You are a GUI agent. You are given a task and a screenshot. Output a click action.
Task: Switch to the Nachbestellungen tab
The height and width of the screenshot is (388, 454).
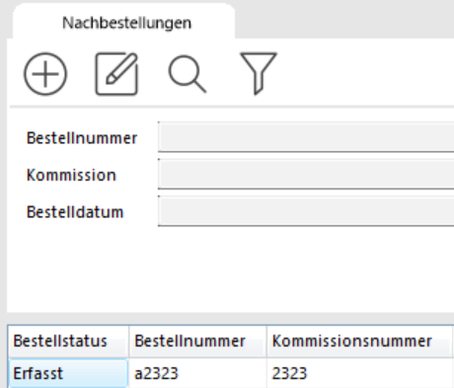point(126,23)
